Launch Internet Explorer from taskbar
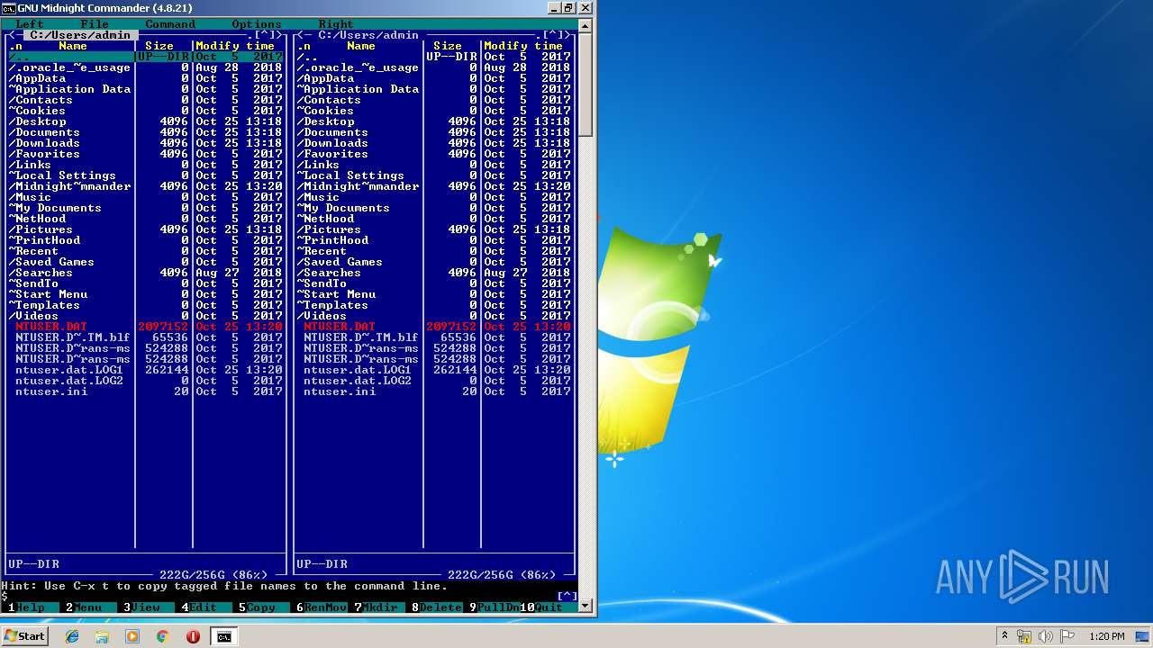Screen dimensions: 1153x648 (x=72, y=636)
